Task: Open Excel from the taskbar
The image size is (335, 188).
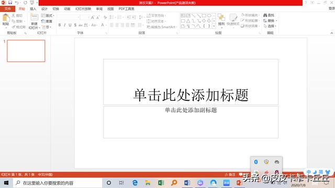Action: (x=161, y=183)
